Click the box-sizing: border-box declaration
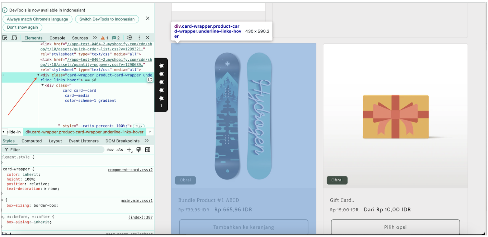Screen dimensions: 488x237 [x=32, y=205]
